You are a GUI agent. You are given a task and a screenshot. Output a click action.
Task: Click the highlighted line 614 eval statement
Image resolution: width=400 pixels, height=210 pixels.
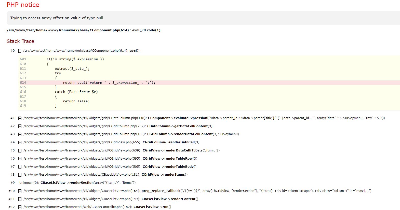[109, 83]
